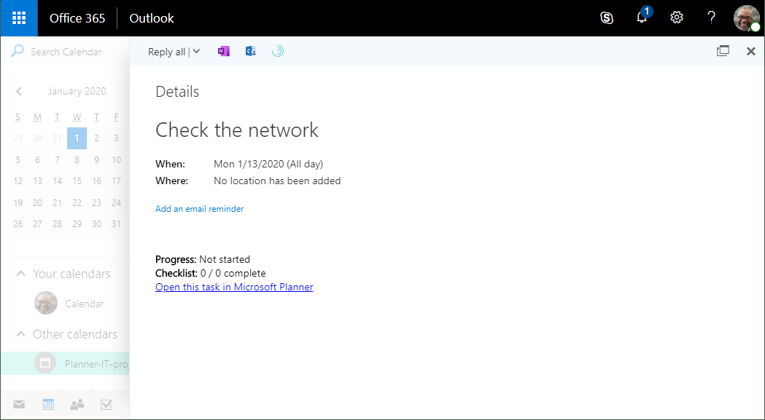The image size is (765, 420).
Task: Open the details in a separate window
Action: point(723,51)
